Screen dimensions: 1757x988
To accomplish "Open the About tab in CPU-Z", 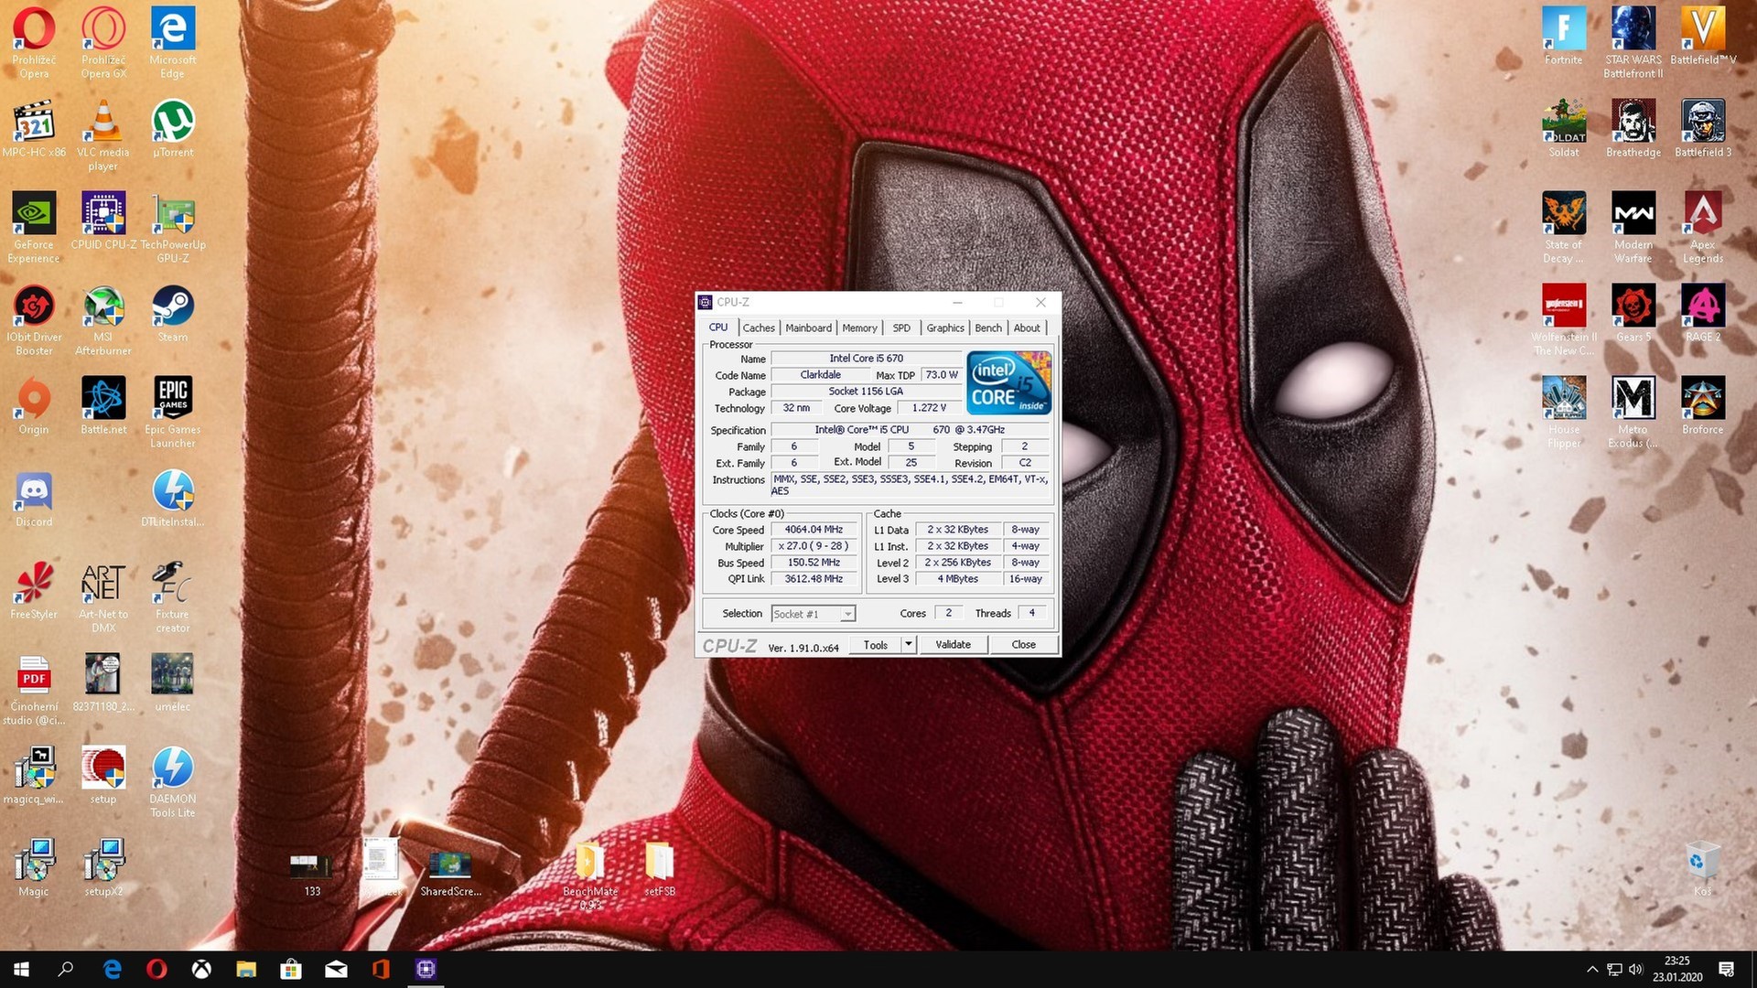I will (1027, 328).
